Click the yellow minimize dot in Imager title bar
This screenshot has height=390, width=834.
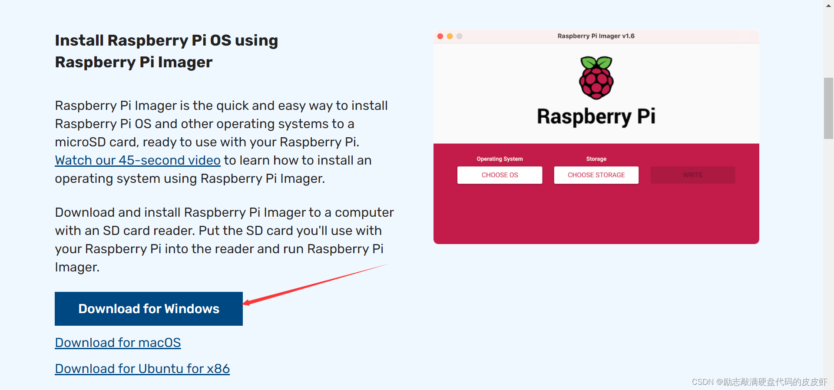click(450, 36)
